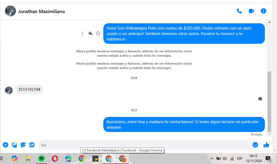Click the message input field
This screenshot has height=164, width=277.
tap(143, 145)
